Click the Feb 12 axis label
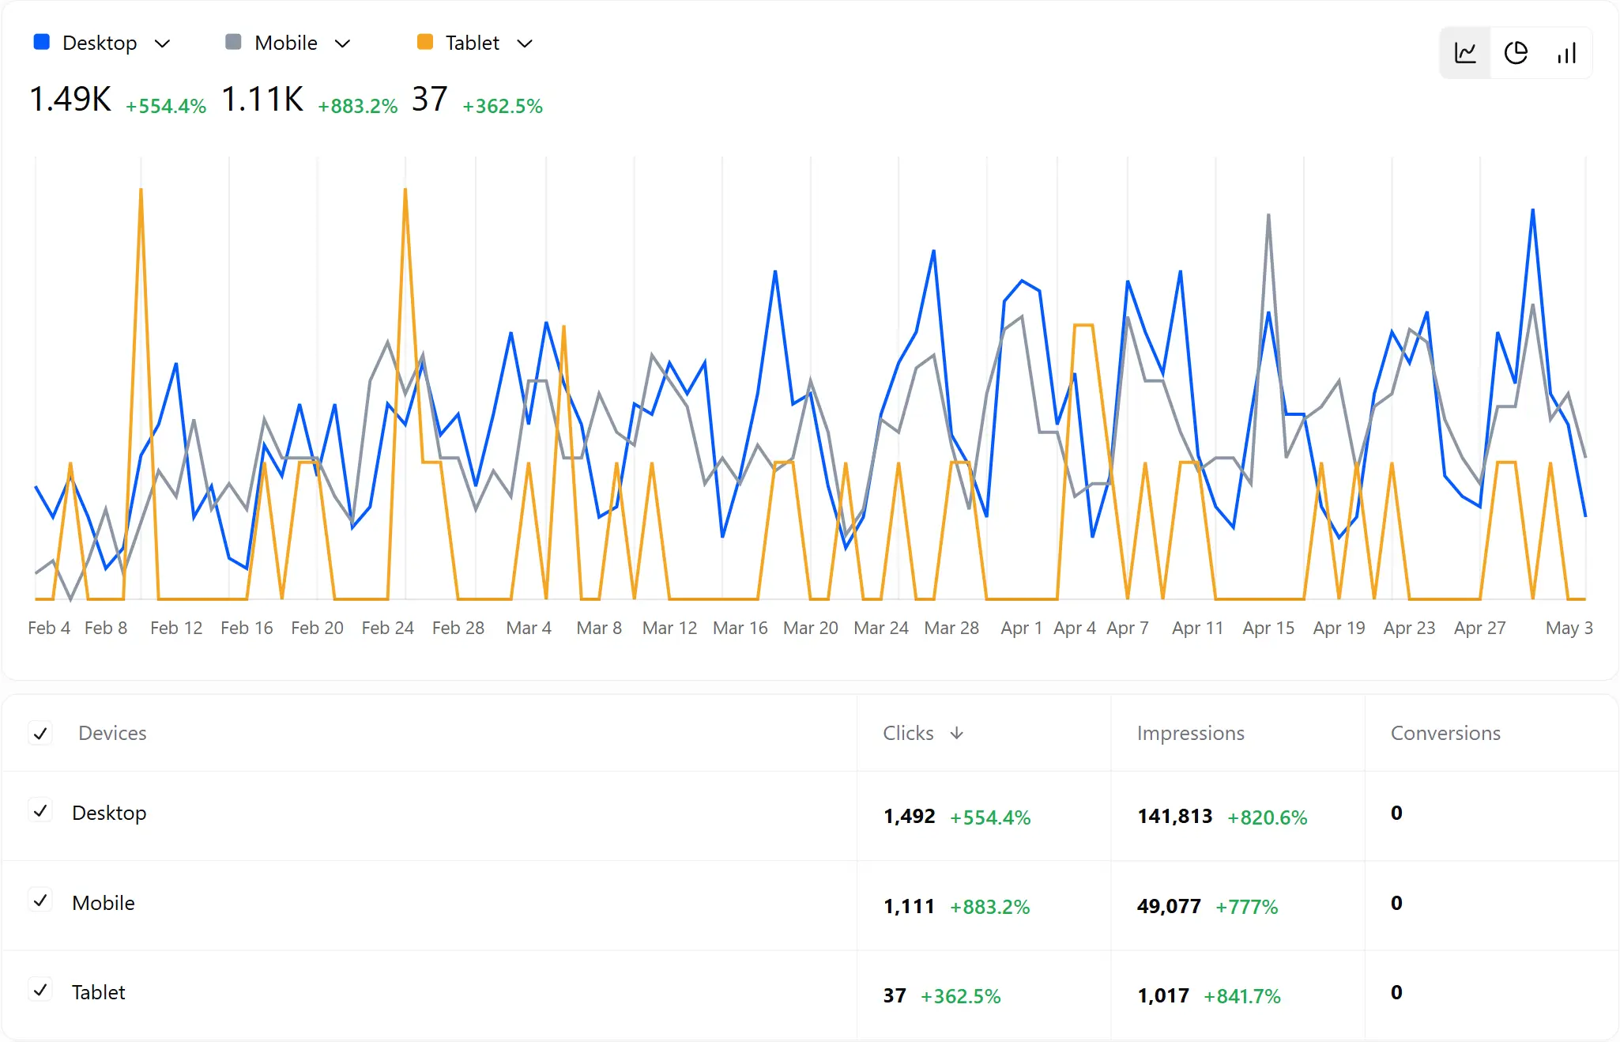The height and width of the screenshot is (1042, 1620). click(176, 629)
